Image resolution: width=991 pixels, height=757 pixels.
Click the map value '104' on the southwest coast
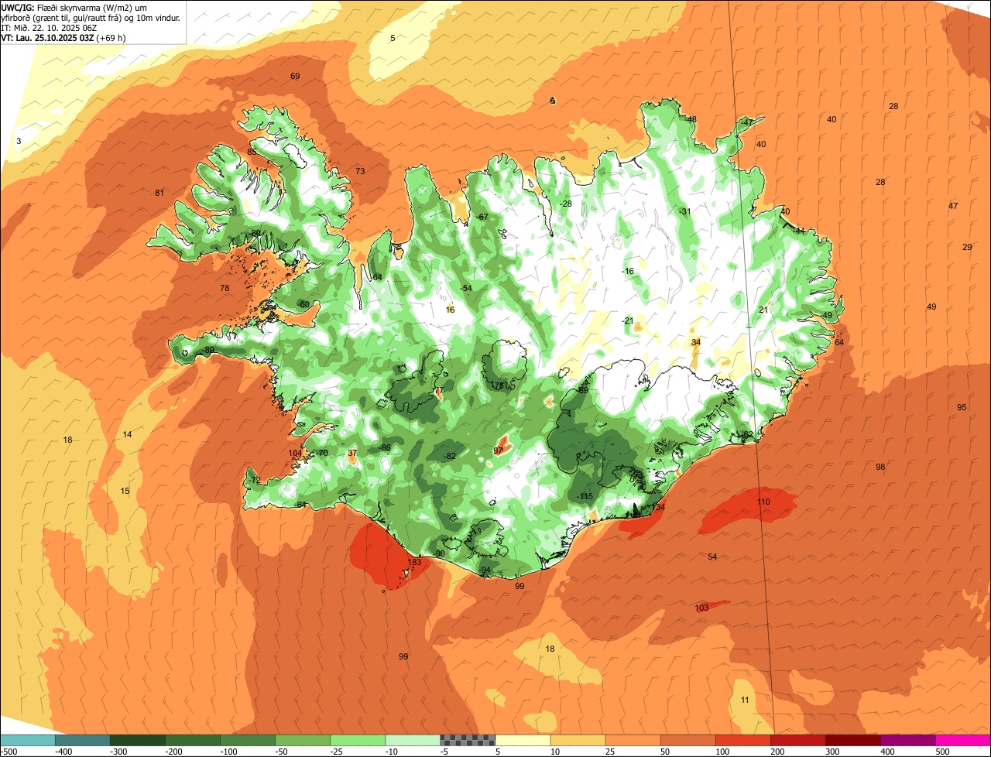coord(295,453)
